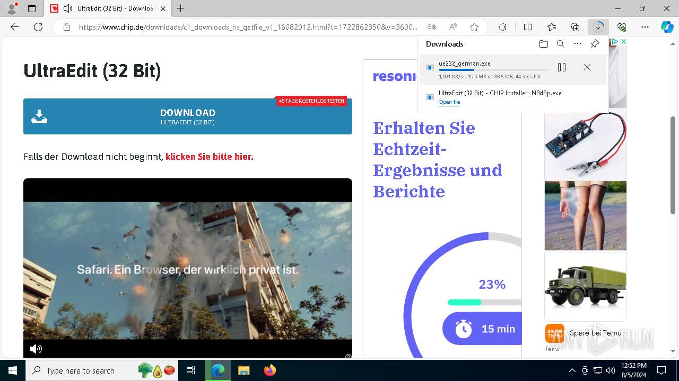The width and height of the screenshot is (679, 381).
Task: Open the stockings product ad image
Action: tap(586, 215)
